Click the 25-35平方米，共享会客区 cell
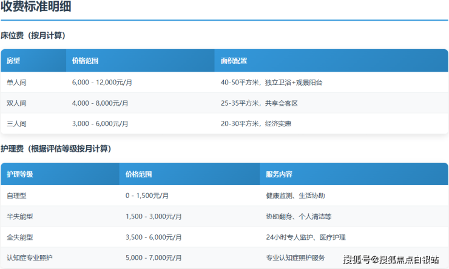This screenshot has width=449, height=269. tap(259, 103)
